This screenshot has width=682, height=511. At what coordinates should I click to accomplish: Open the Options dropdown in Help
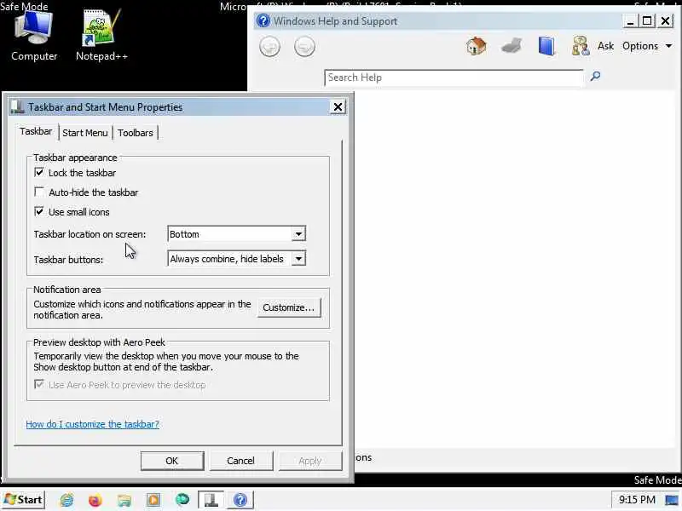pyautogui.click(x=647, y=46)
